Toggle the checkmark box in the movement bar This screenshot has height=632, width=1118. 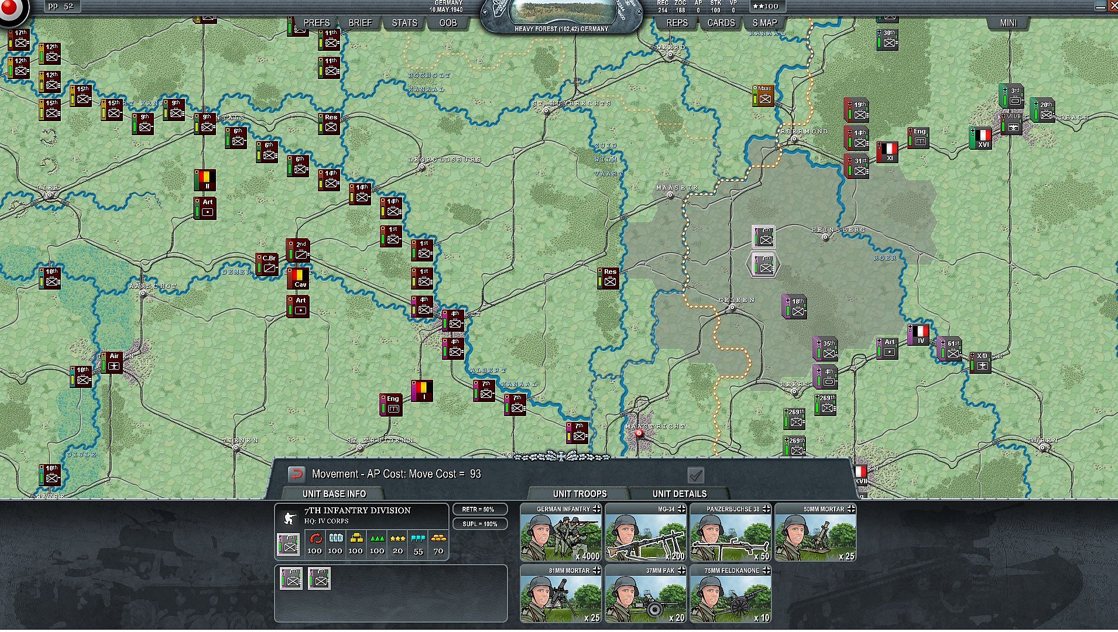coord(695,475)
